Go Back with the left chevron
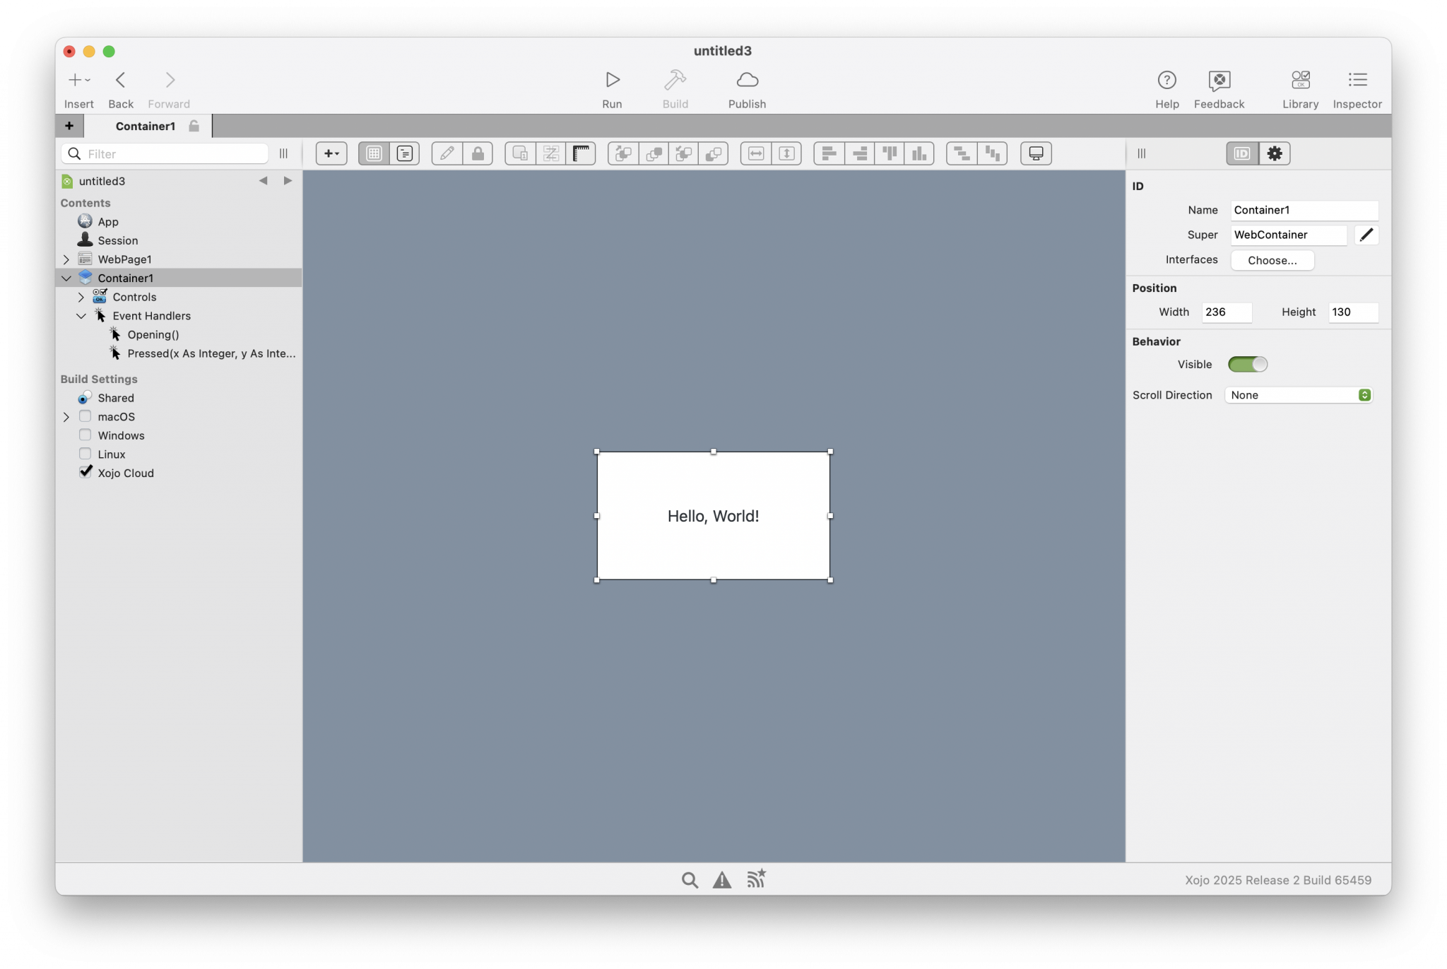Image resolution: width=1447 pixels, height=969 pixels. pos(120,80)
